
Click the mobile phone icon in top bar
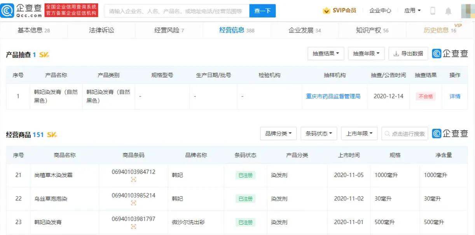433,11
